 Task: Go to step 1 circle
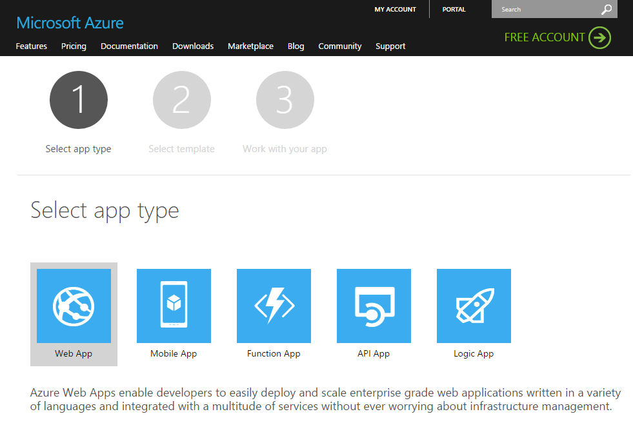79,100
